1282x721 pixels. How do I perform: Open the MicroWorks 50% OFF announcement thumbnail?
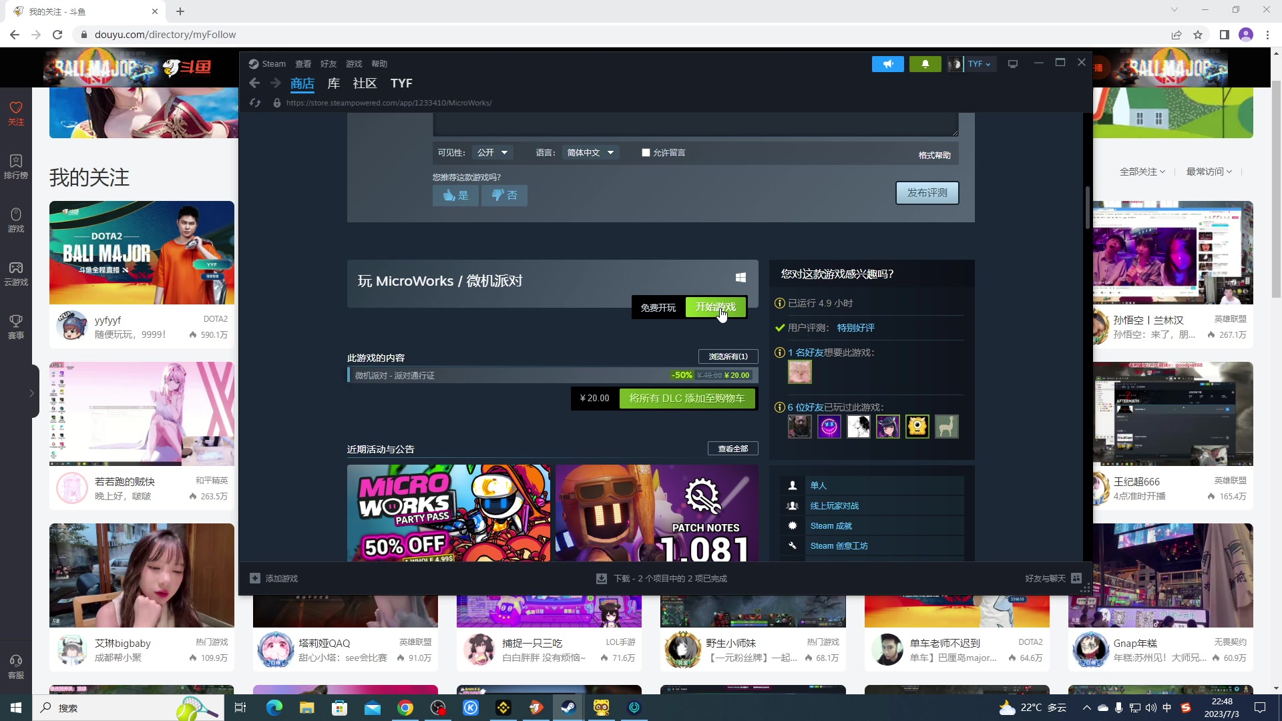[449, 513]
